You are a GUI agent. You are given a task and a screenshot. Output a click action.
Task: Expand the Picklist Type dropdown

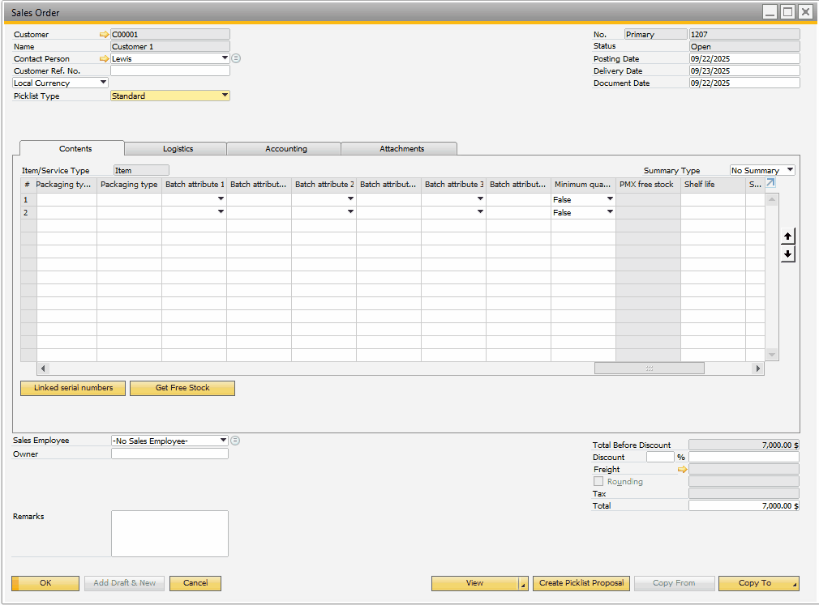click(x=225, y=96)
